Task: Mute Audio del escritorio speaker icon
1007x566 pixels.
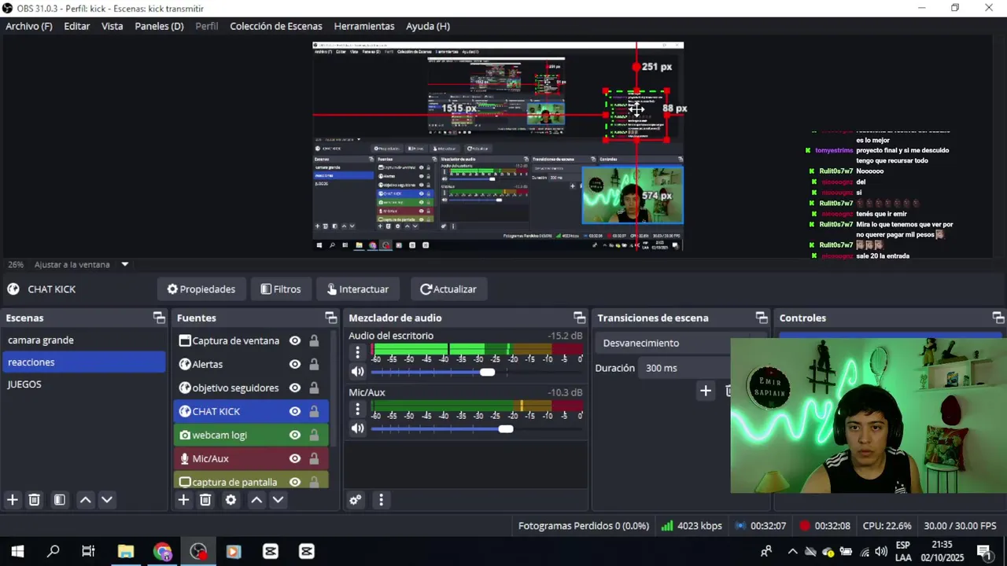Action: click(358, 372)
